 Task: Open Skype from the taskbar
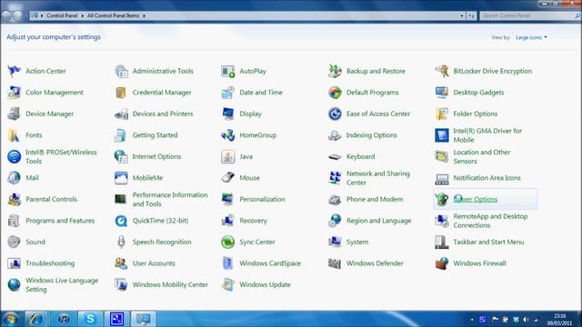(x=90, y=319)
